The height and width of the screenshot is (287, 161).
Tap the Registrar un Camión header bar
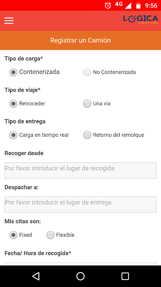[80, 40]
